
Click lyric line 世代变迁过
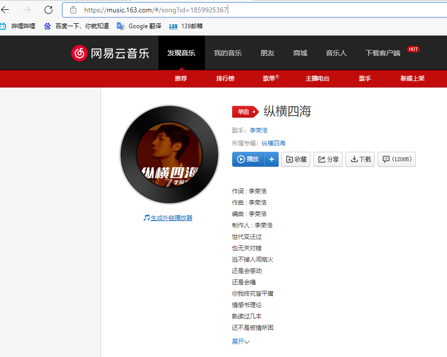247,236
